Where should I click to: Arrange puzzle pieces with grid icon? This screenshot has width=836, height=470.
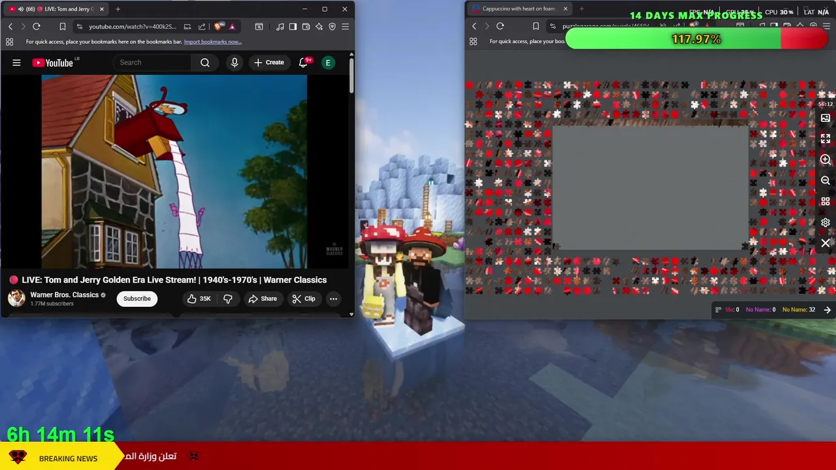click(826, 202)
